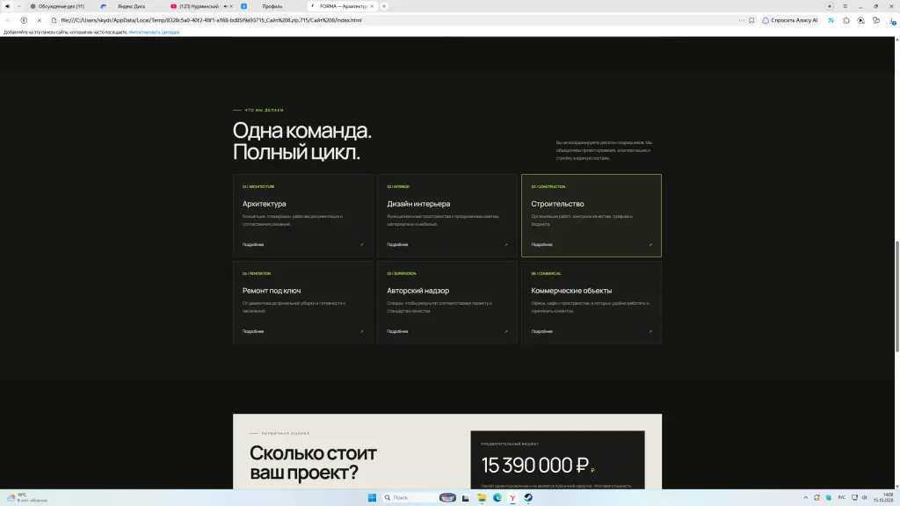Viewport: 900px width, 506px height.
Task: Open the Авторский надзор arrow icon
Action: tap(505, 331)
